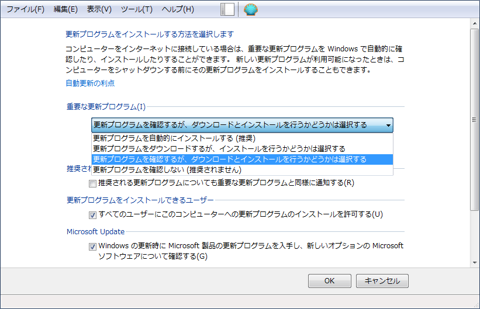The image size is (480, 309).
Task: Uncheck Microsoft 製品の更新プログラム checkbox
Action: tap(92, 246)
